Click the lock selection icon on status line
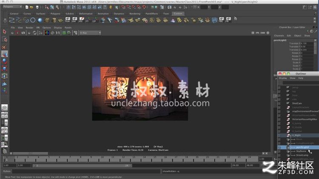 point(111,7)
